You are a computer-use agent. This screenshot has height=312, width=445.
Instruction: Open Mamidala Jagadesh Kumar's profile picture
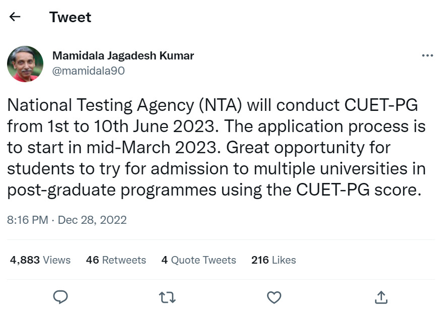tap(25, 64)
